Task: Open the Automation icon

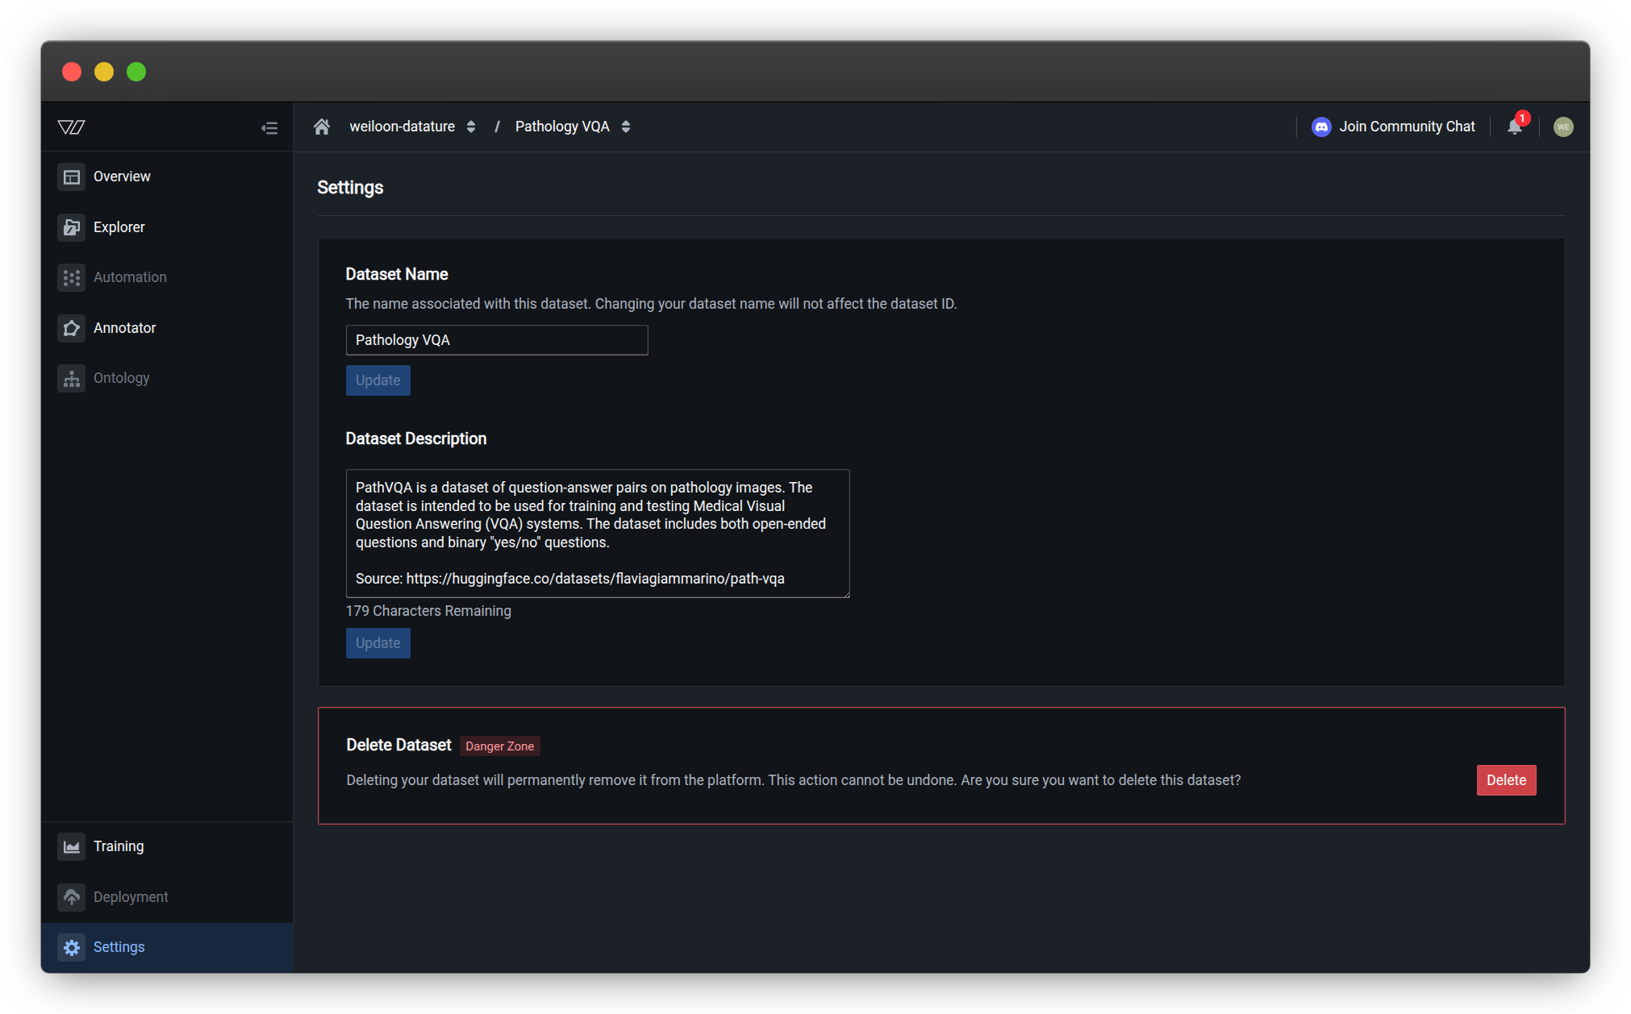Action: [x=71, y=277]
